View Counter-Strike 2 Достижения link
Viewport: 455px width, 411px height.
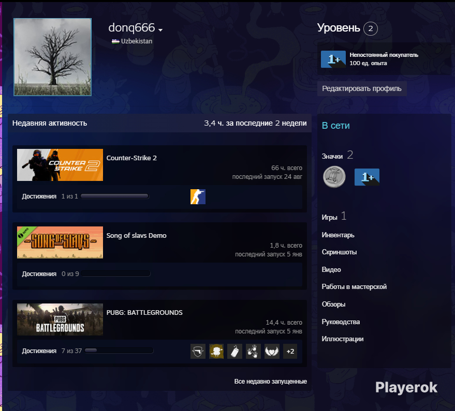tap(39, 196)
